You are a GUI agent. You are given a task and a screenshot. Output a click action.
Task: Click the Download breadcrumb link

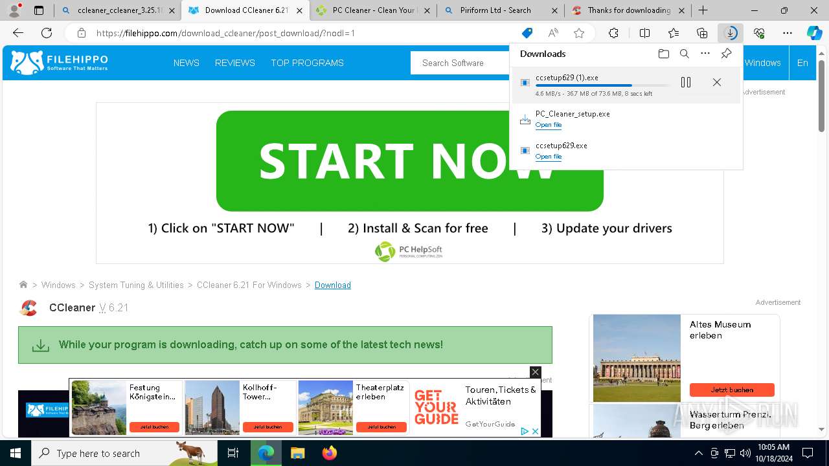[x=333, y=285]
